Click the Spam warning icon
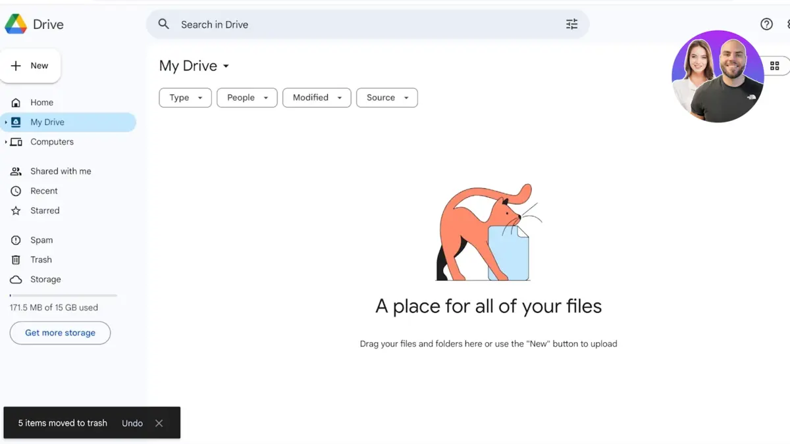The width and height of the screenshot is (790, 444). tap(16, 240)
